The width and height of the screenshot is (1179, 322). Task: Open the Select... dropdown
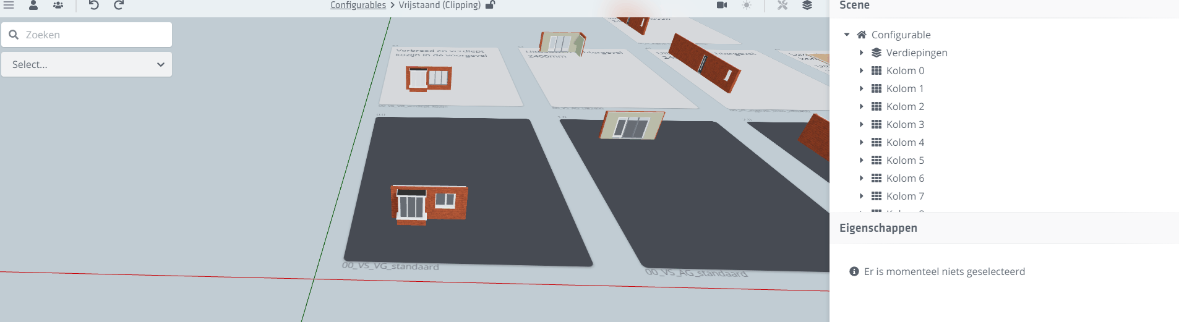(x=87, y=64)
